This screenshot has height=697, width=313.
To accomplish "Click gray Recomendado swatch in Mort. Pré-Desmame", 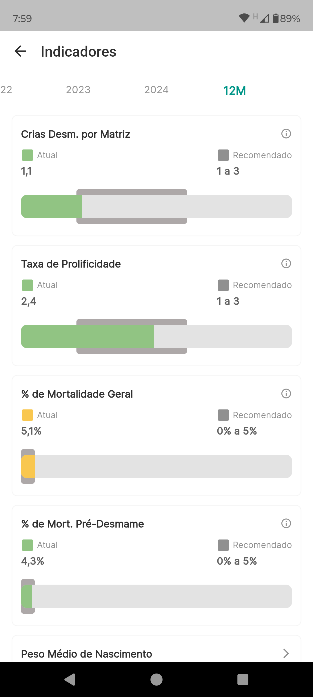I will [223, 545].
